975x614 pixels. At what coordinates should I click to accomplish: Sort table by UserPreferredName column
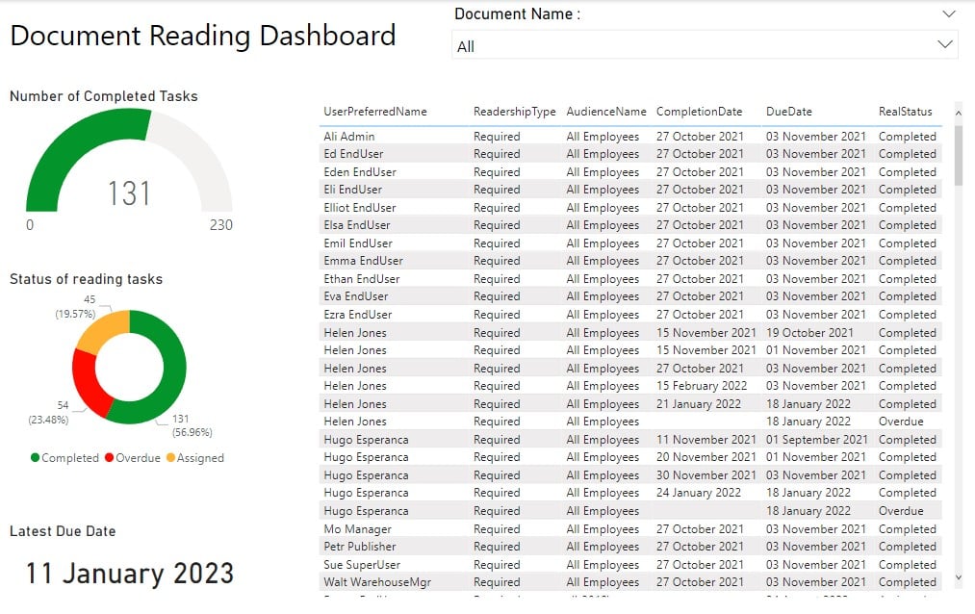[375, 111]
